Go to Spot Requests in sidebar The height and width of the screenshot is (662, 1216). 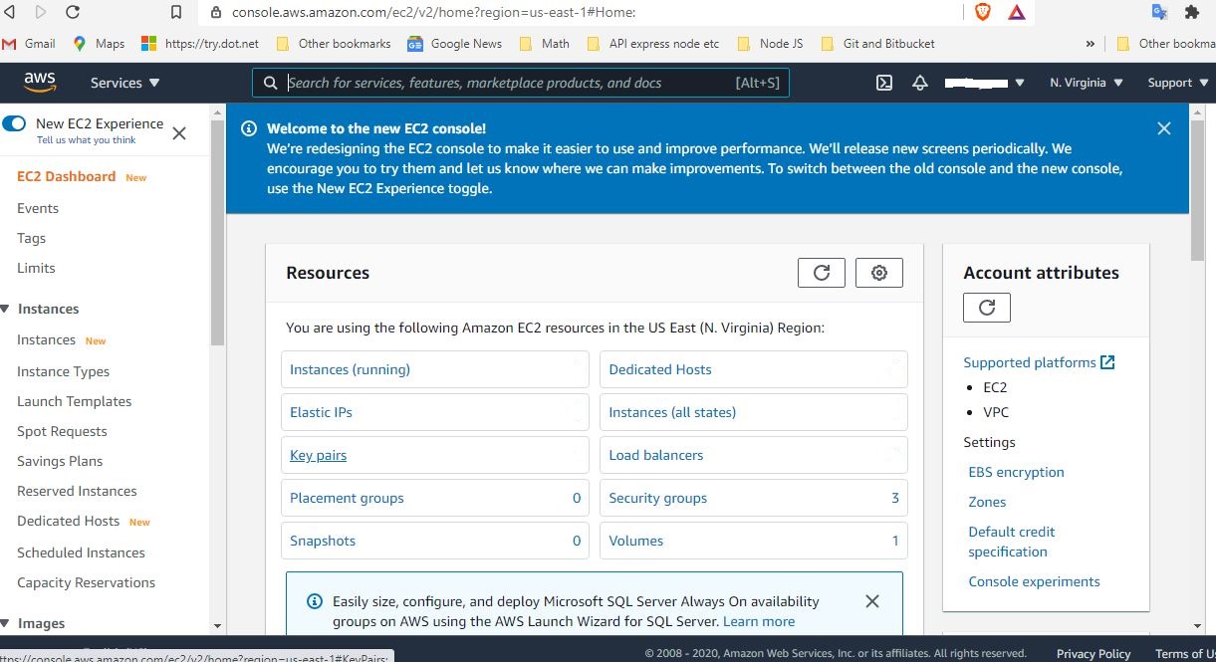[62, 431]
